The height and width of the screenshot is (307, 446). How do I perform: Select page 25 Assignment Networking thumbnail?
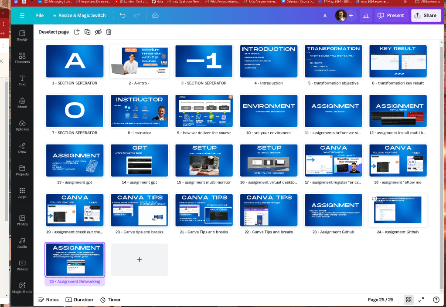coord(75,260)
